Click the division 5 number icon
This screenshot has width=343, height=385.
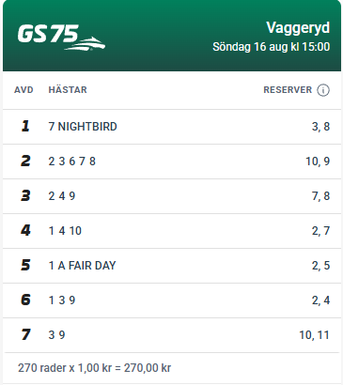click(25, 265)
